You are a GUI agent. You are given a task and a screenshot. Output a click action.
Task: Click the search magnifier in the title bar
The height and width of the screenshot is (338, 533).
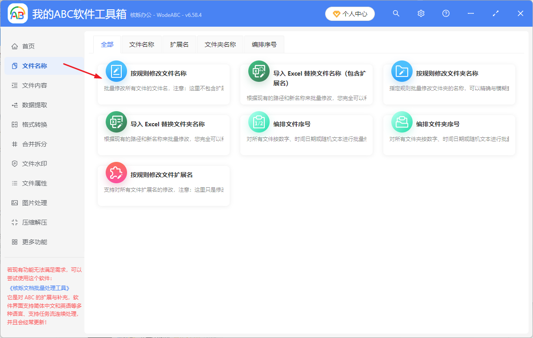pyautogui.click(x=396, y=13)
